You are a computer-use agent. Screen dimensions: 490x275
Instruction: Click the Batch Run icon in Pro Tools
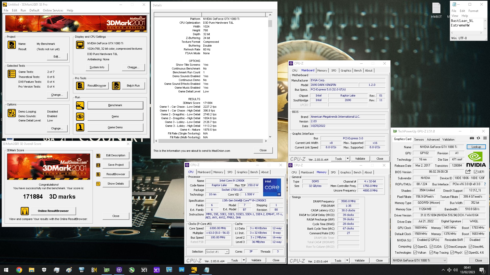116,86
